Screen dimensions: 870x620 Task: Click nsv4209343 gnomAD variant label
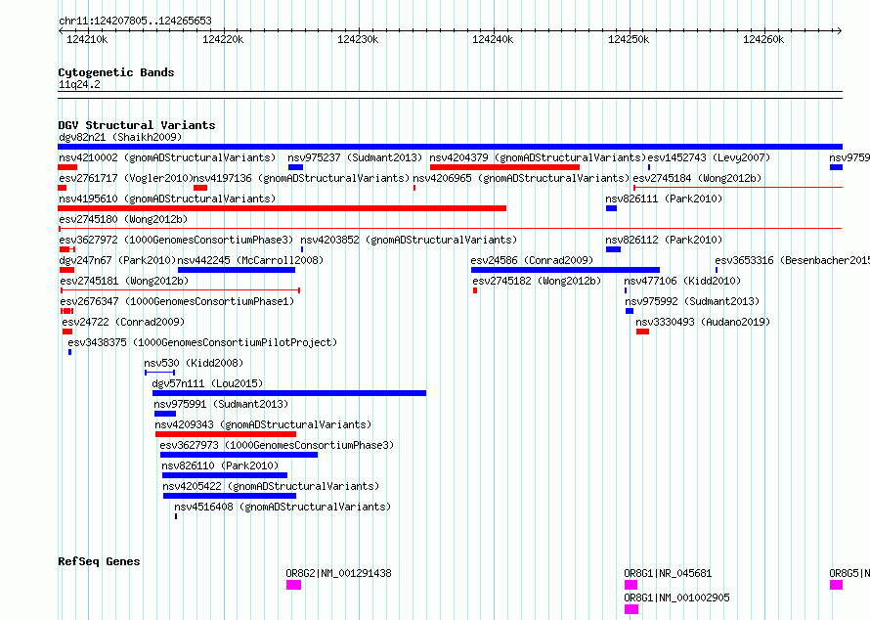click(x=264, y=424)
